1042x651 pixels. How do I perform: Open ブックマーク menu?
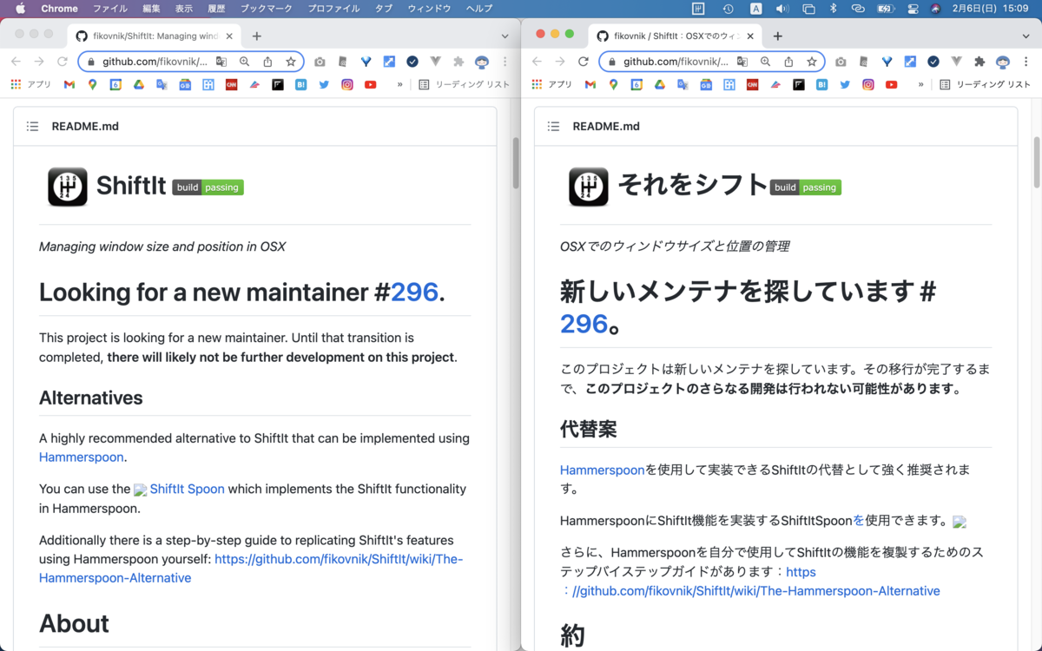tap(267, 9)
